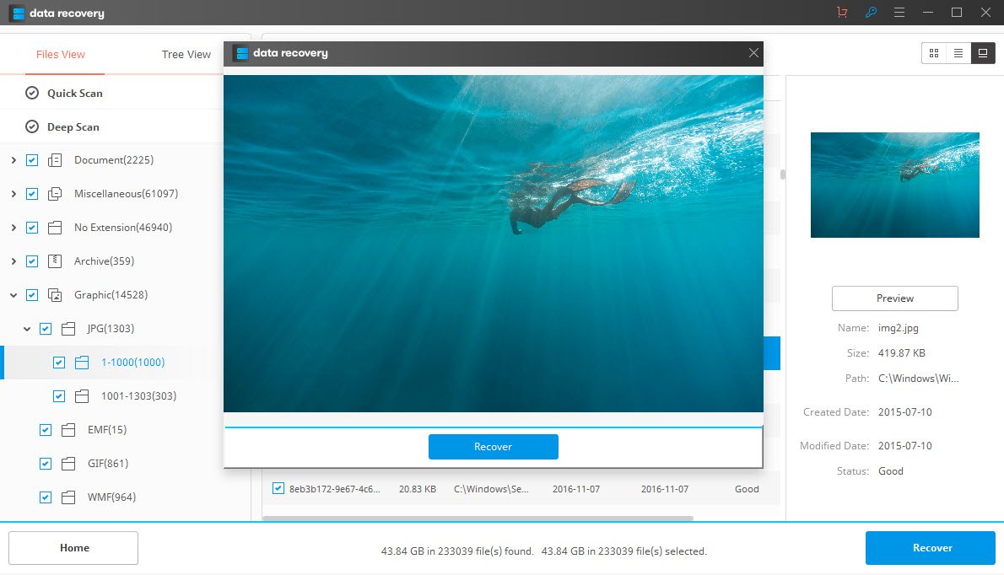Click the shopping cart purchase icon

(x=841, y=13)
